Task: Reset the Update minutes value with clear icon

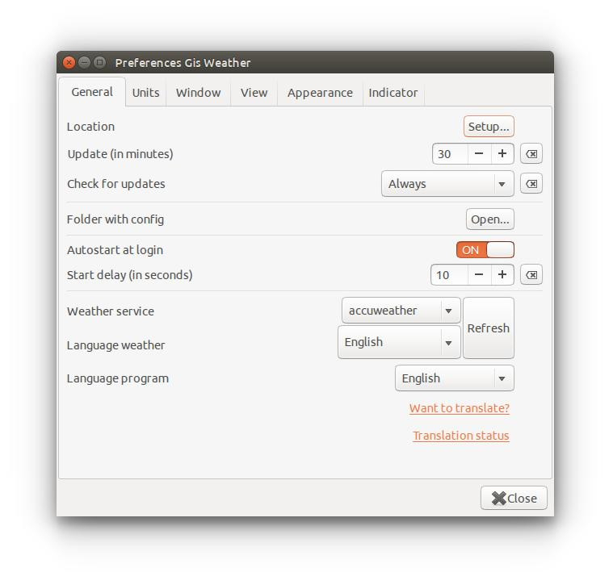Action: (x=531, y=154)
